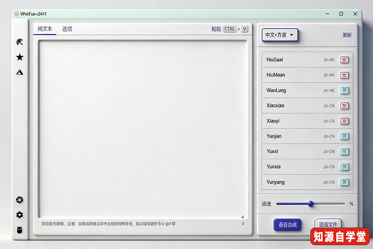This screenshot has height=249, width=373.
Task: Click the red icon beside Xiaoxiao
Action: [344, 106]
